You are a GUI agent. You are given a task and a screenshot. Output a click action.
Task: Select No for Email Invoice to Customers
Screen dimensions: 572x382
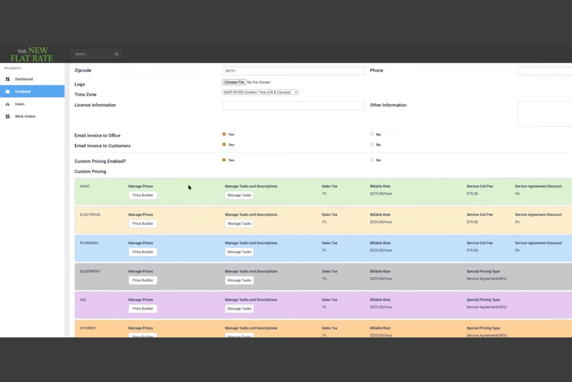pyautogui.click(x=371, y=144)
